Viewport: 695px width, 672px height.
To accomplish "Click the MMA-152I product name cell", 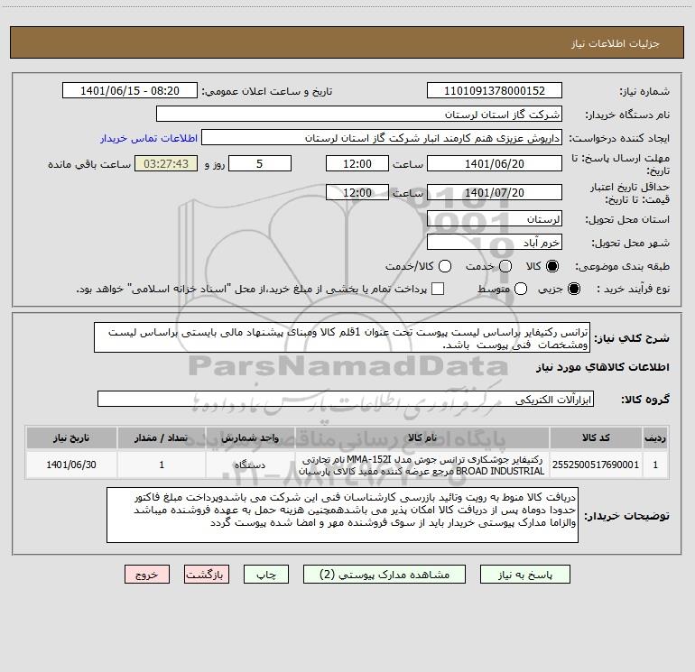I will click(x=422, y=465).
